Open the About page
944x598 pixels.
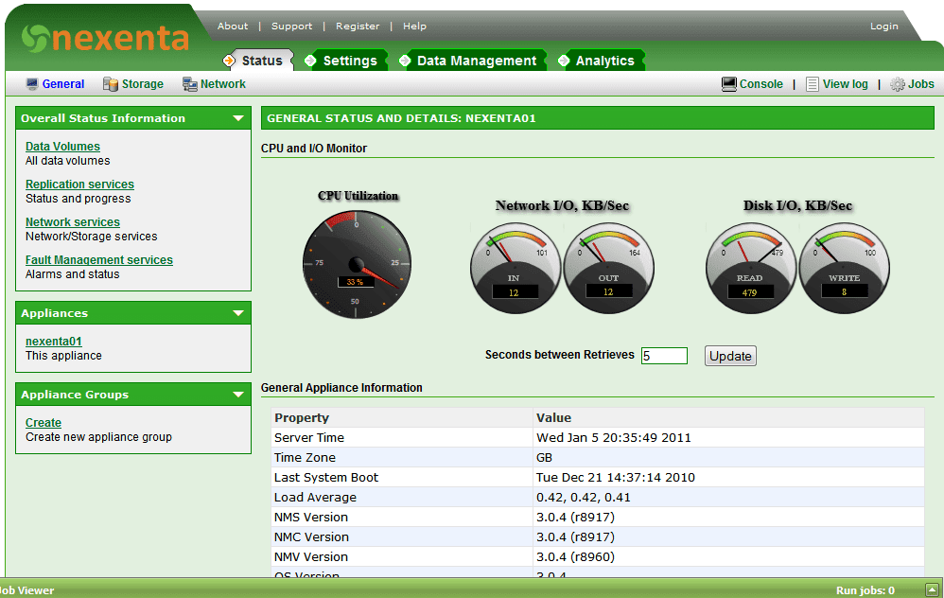point(233,26)
